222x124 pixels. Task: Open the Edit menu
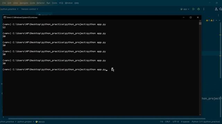click(x=9, y=3)
